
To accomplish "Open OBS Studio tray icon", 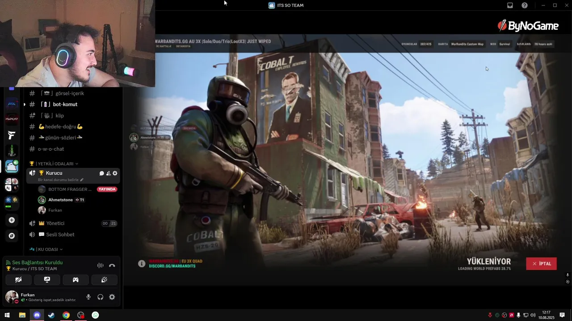I will pos(505,315).
